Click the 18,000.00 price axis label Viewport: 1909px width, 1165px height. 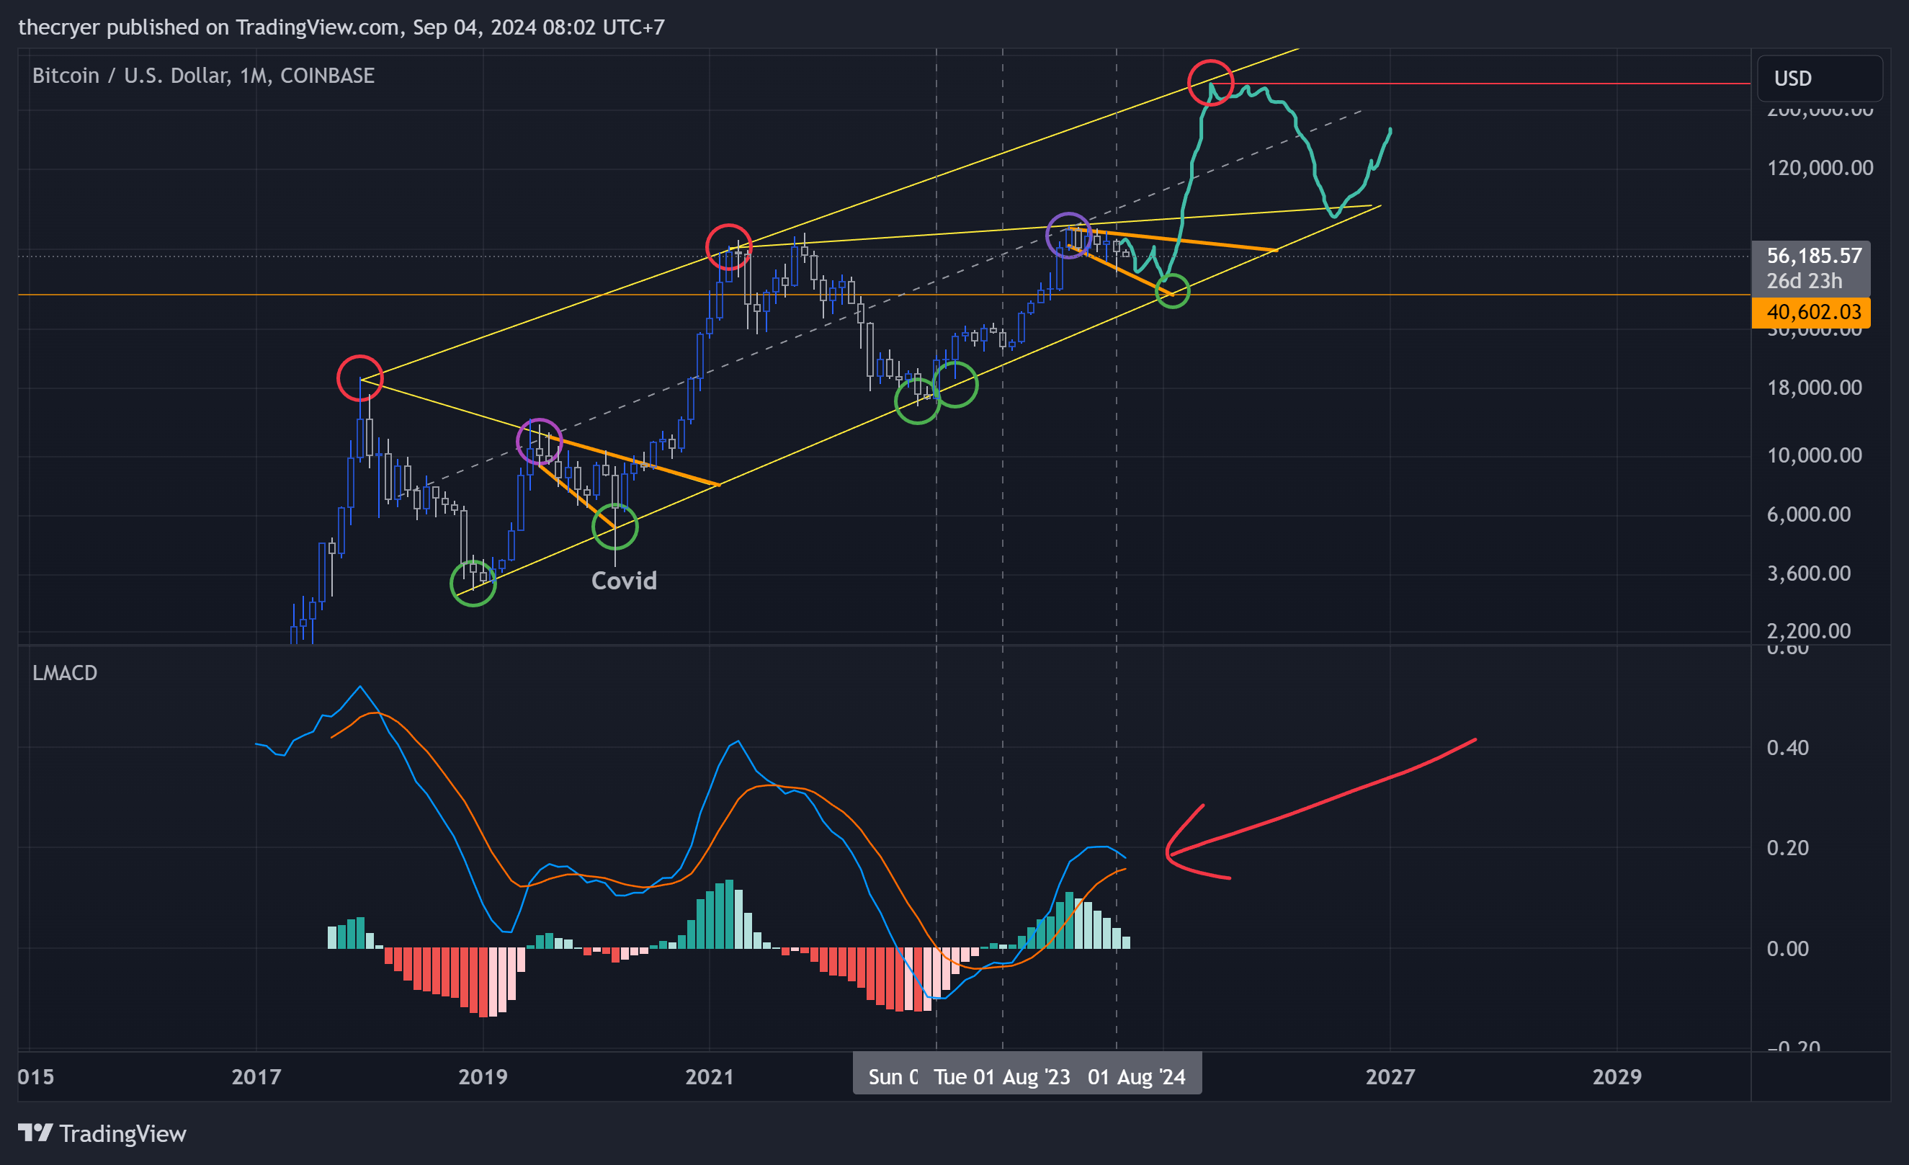pos(1814,388)
